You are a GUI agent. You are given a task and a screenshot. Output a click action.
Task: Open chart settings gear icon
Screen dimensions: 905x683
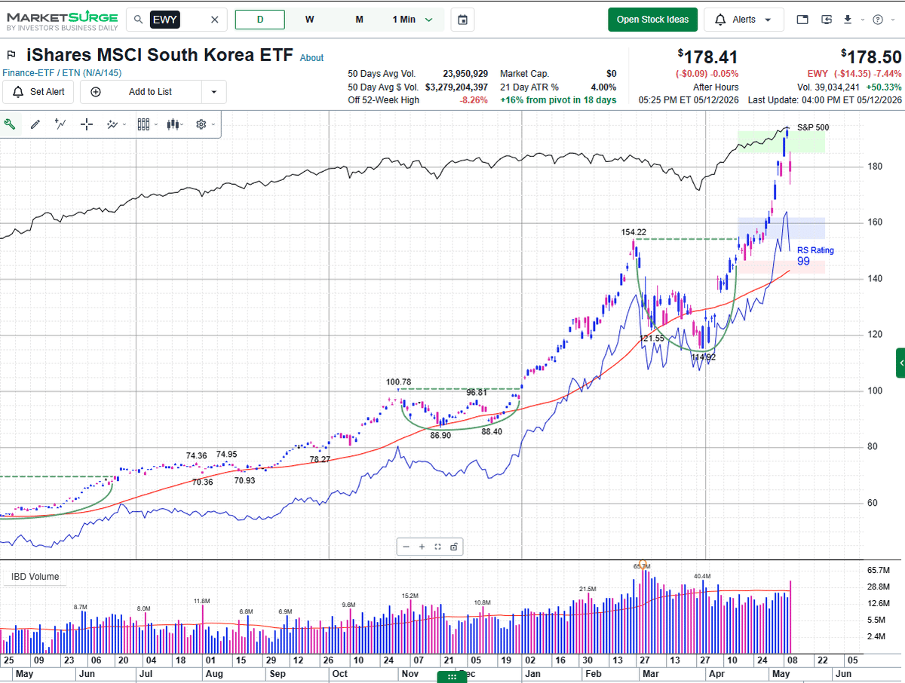pos(201,124)
